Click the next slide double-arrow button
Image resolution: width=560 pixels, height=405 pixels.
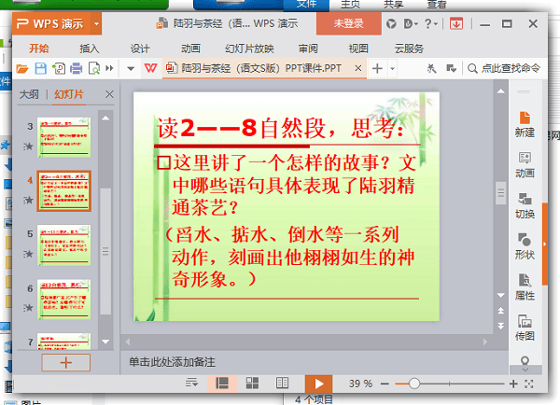point(501,326)
